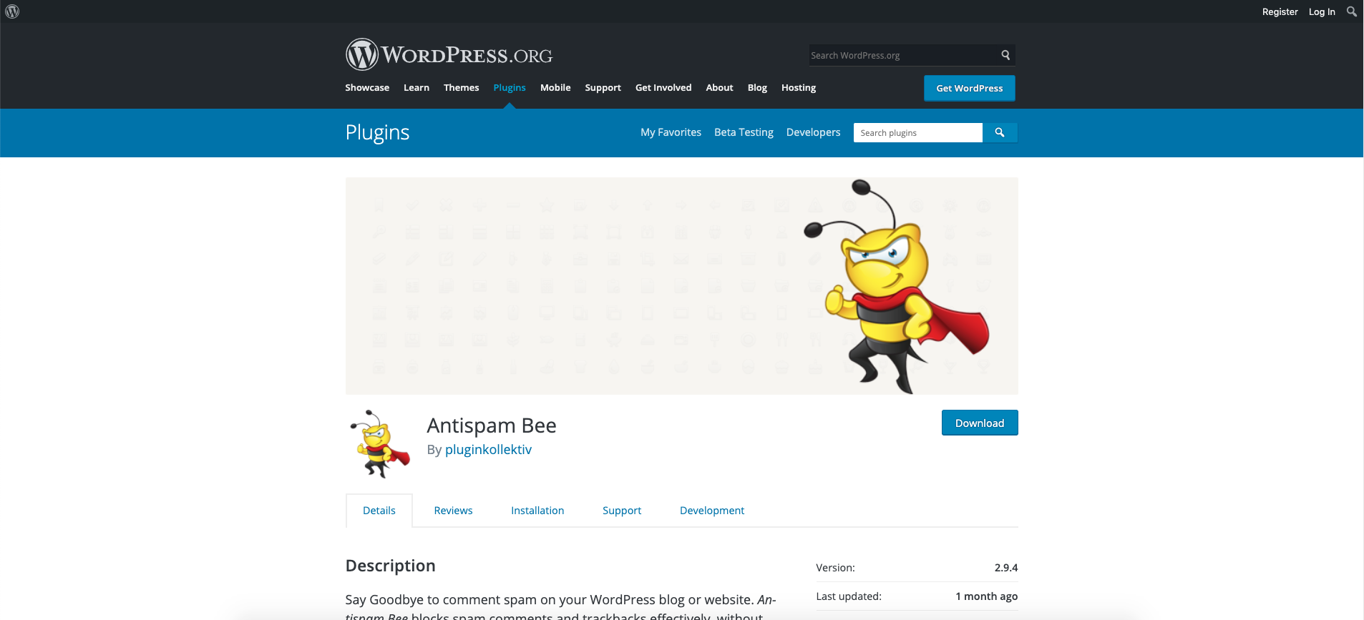This screenshot has width=1364, height=620.
Task: Focus the Search plugins field
Action: 918,133
